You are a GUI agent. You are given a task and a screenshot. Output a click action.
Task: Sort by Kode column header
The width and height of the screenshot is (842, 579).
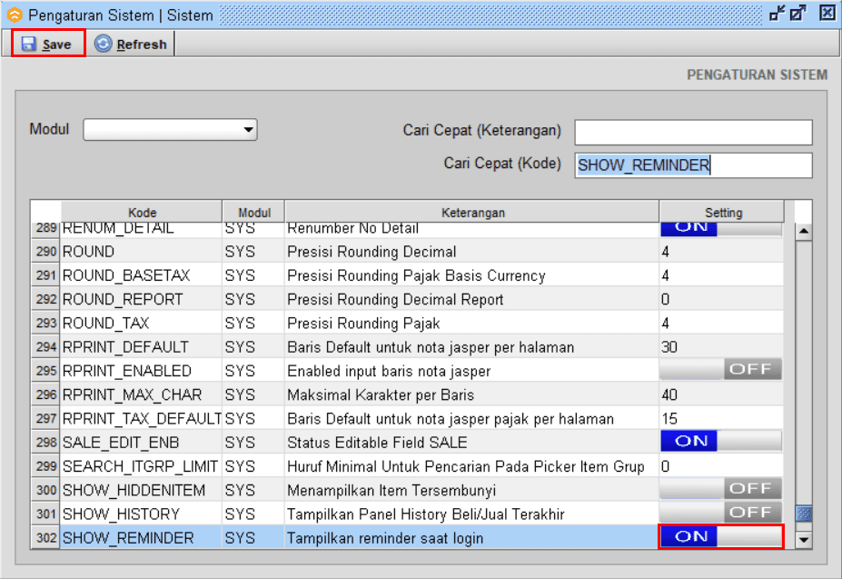142,213
